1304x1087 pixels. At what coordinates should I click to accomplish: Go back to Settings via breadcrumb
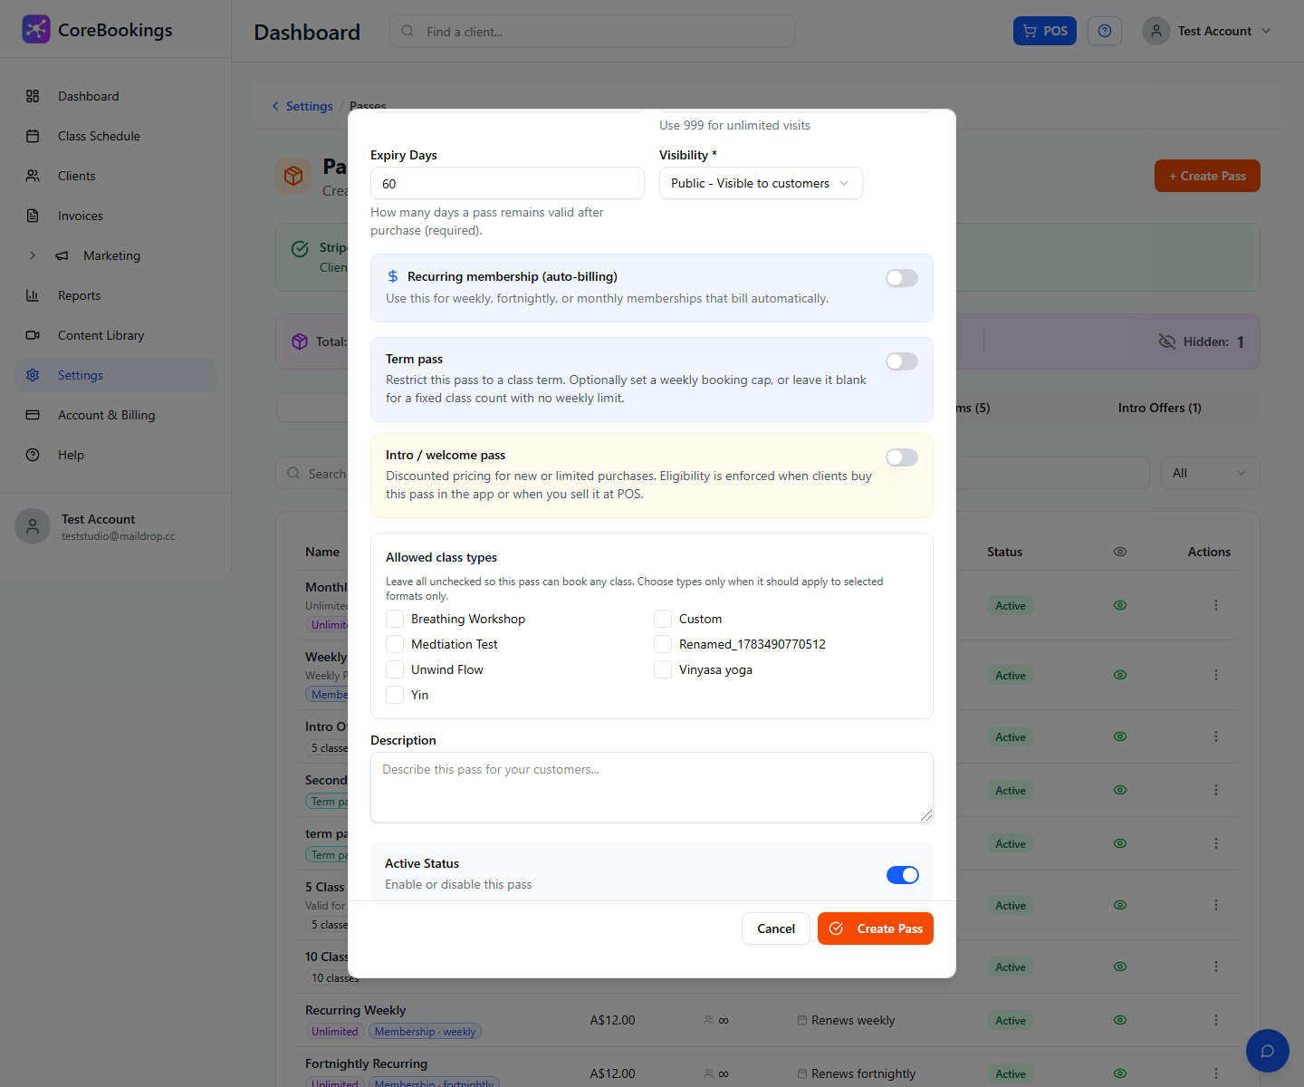point(302,106)
